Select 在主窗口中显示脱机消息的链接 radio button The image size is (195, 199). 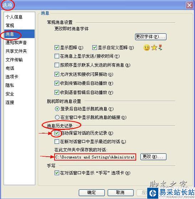pos(57,117)
